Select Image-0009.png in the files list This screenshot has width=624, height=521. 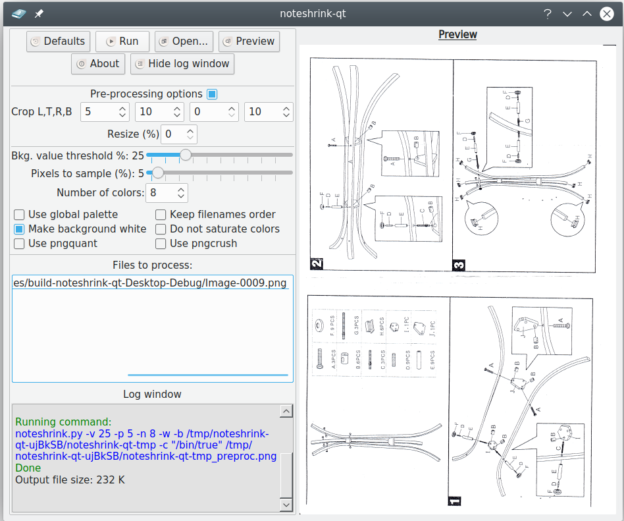pos(150,283)
